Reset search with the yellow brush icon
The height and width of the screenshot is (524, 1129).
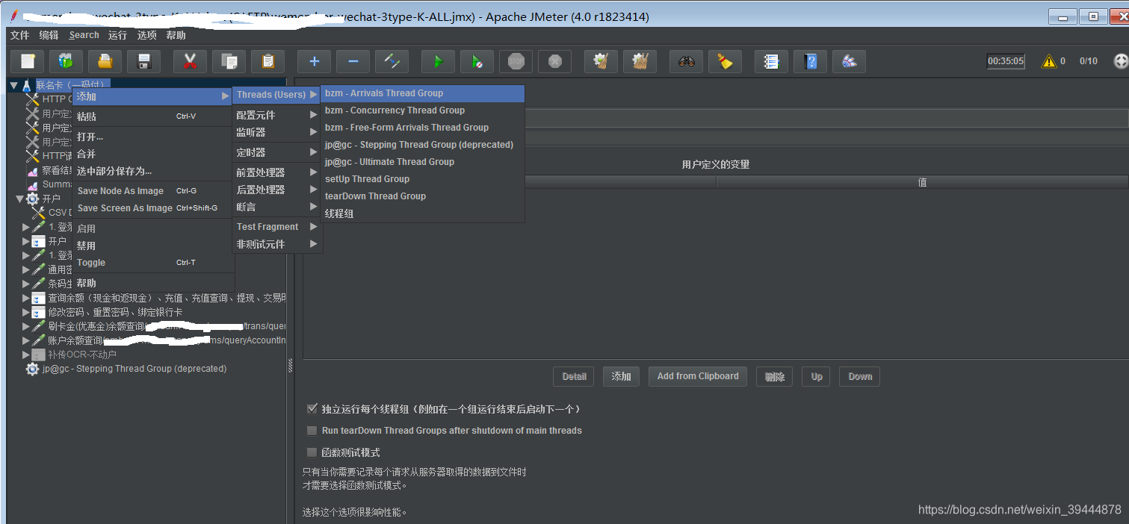725,61
